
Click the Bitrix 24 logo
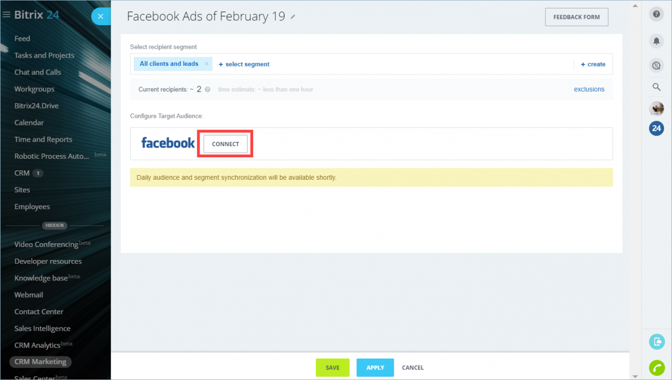pyautogui.click(x=37, y=15)
